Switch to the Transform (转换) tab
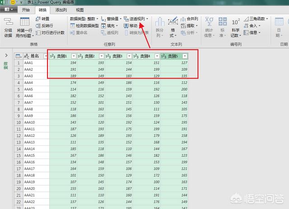Image resolution: width=289 pixels, height=209 pixels. [42, 10]
